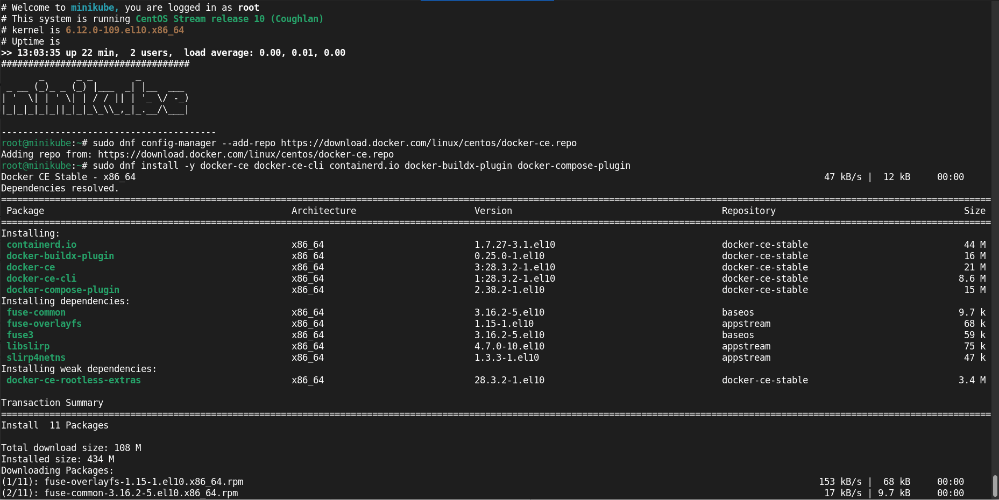Click the docker-compose-plugin package name
The width and height of the screenshot is (999, 500).
[63, 290]
